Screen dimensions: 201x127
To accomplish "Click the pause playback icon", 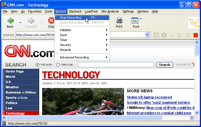I will pos(188,35).
